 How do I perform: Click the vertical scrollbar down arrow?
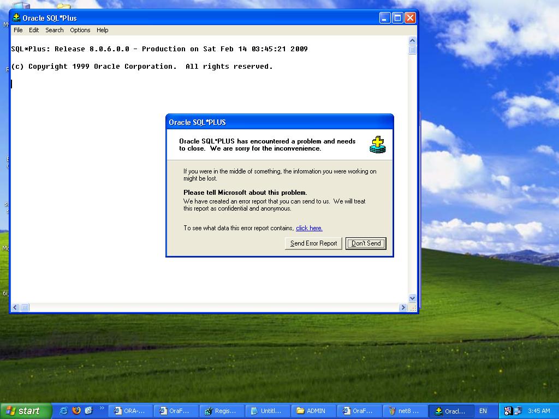(x=413, y=298)
